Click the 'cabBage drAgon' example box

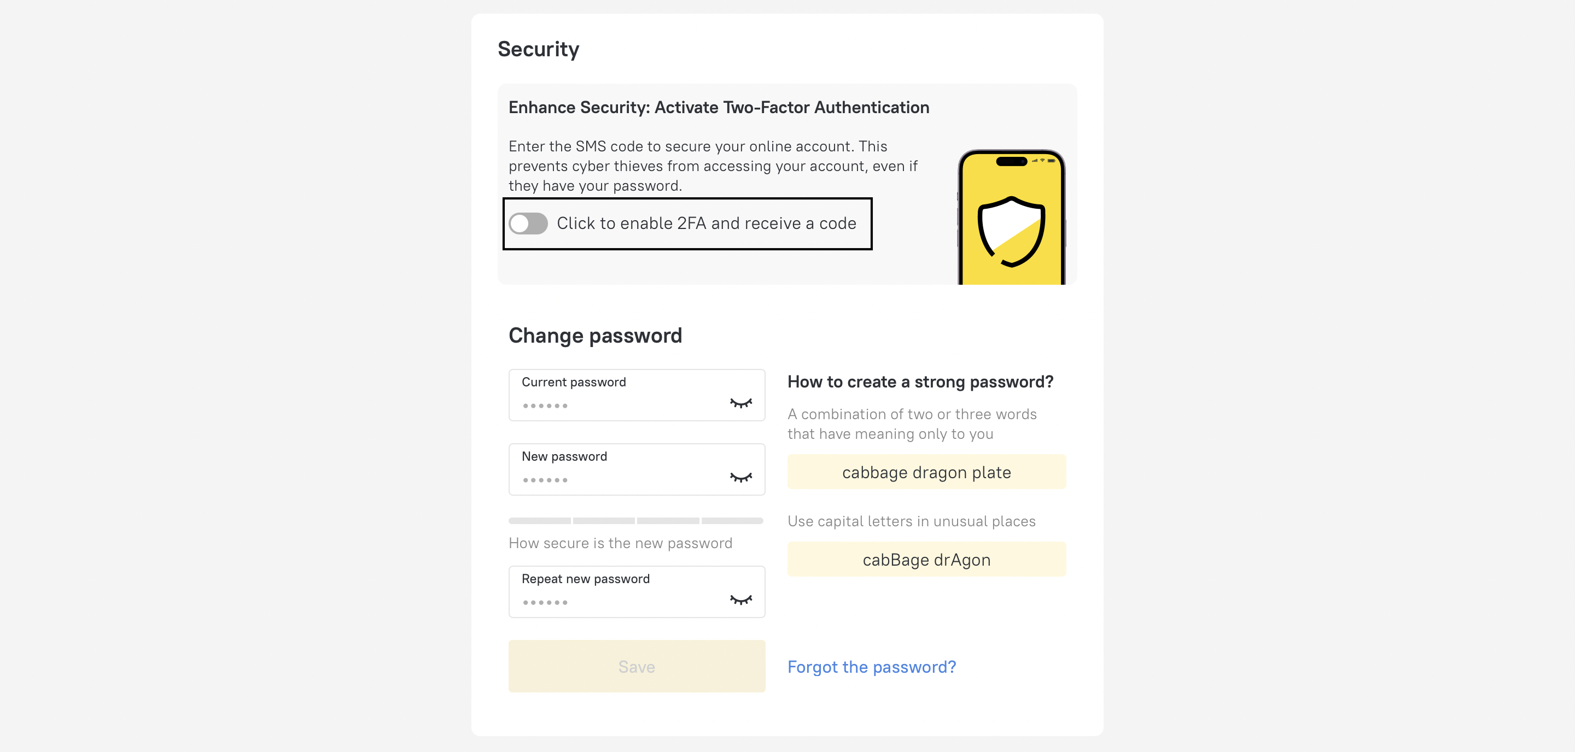[926, 560]
